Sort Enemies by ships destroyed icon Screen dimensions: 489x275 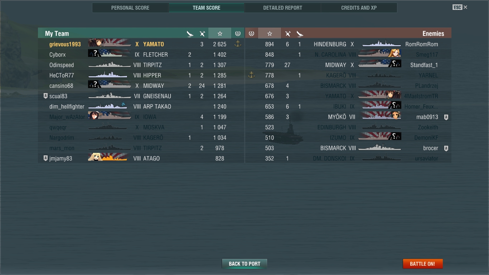coord(300,34)
